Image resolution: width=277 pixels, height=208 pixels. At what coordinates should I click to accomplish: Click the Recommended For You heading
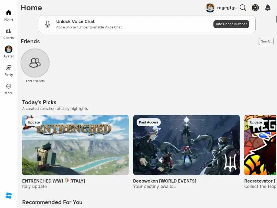tap(52, 202)
